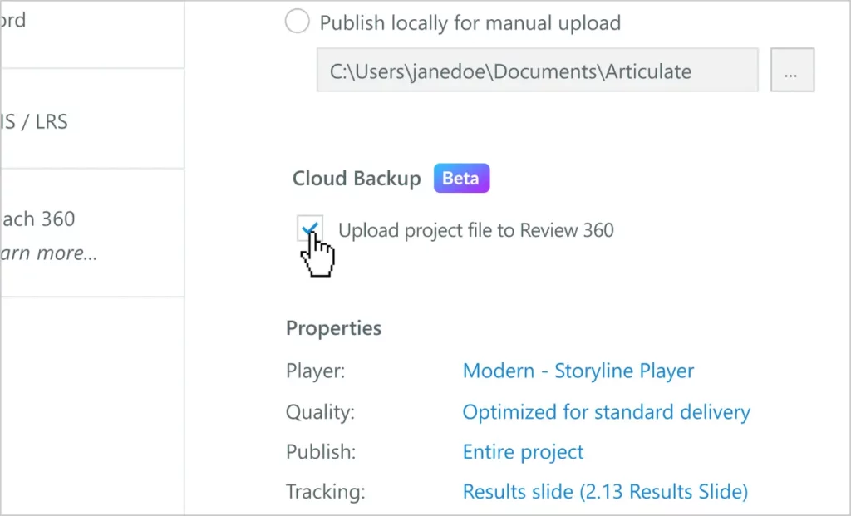
Task: Uncheck the Upload project file checkbox
Action: [310, 229]
